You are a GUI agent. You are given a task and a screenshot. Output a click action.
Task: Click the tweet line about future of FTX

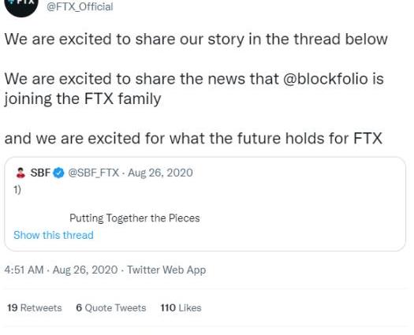tap(193, 138)
